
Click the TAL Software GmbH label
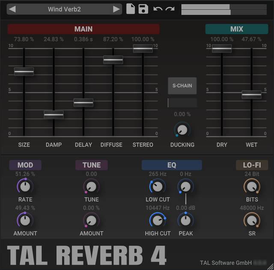pyautogui.click(x=226, y=263)
